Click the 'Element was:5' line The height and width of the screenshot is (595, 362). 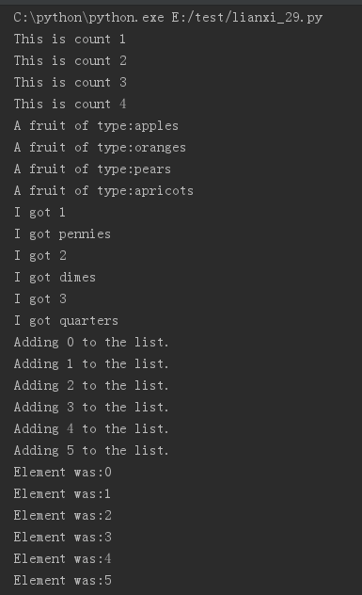63,580
